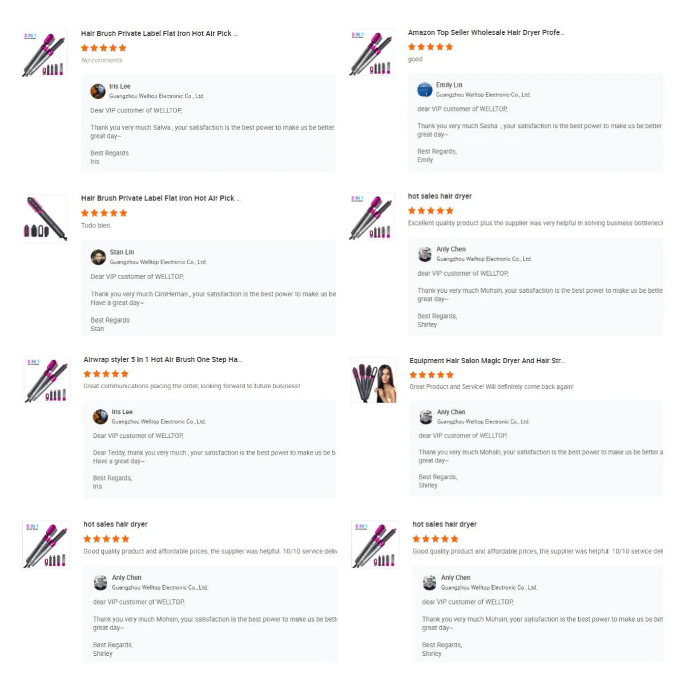Open the "Airwrap styler 5 in 1" product link
The width and height of the screenshot is (685, 685).
[x=162, y=360]
